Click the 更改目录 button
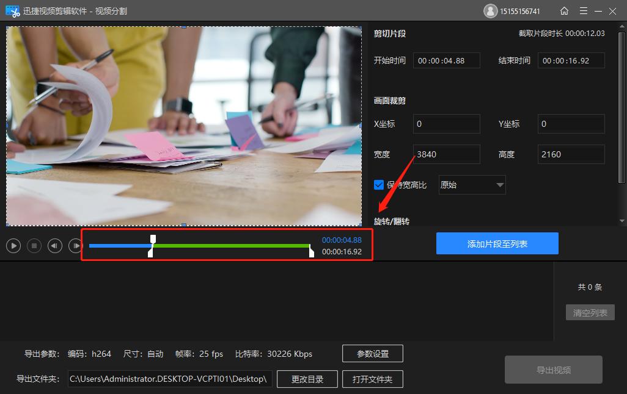The width and height of the screenshot is (627, 394). tap(307, 379)
